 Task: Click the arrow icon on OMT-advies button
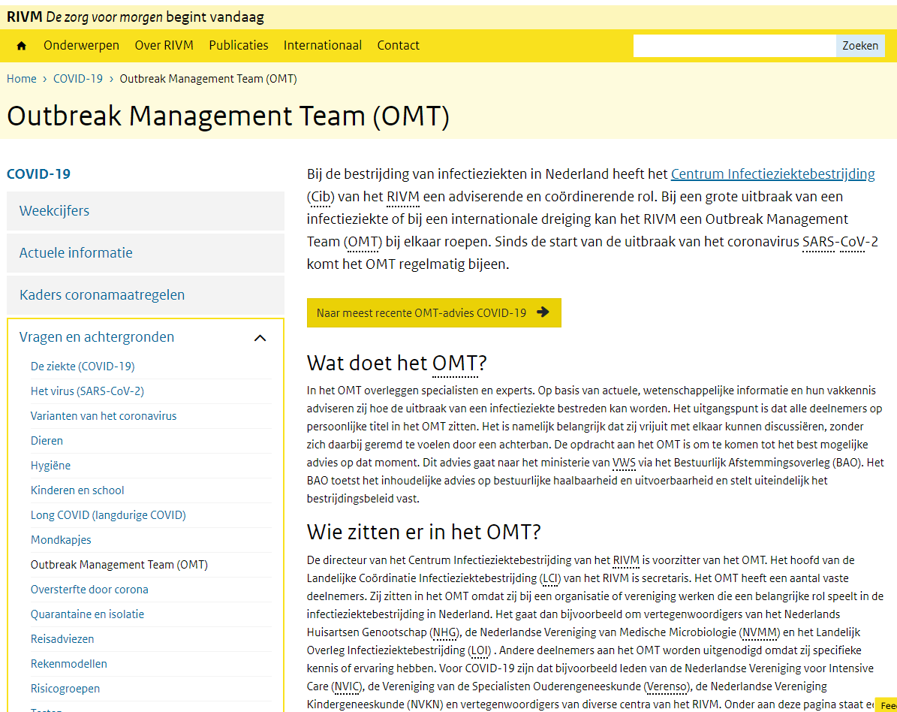coord(543,312)
